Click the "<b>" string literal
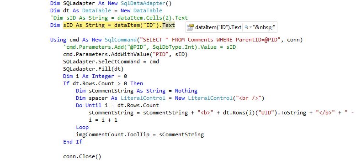This screenshot has height=165, width=356. (206, 113)
